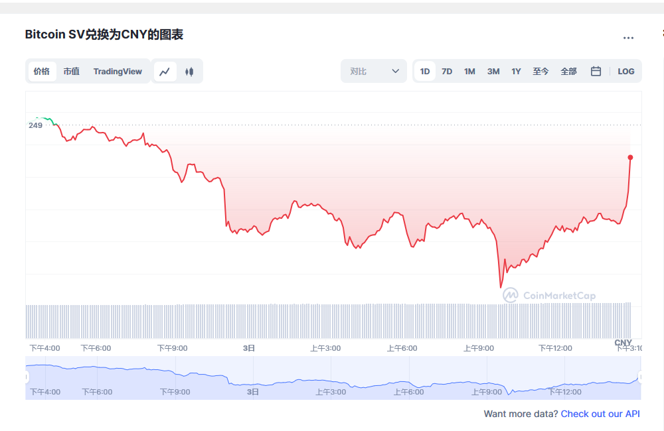The height and width of the screenshot is (431, 664).
Task: Grab the right range slider handle
Action: click(x=641, y=377)
